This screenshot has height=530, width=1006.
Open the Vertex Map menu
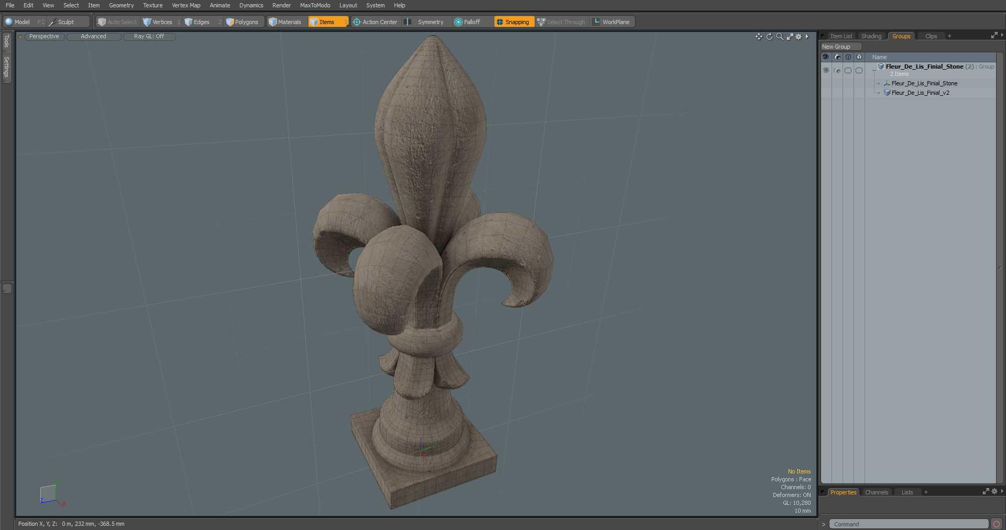186,5
